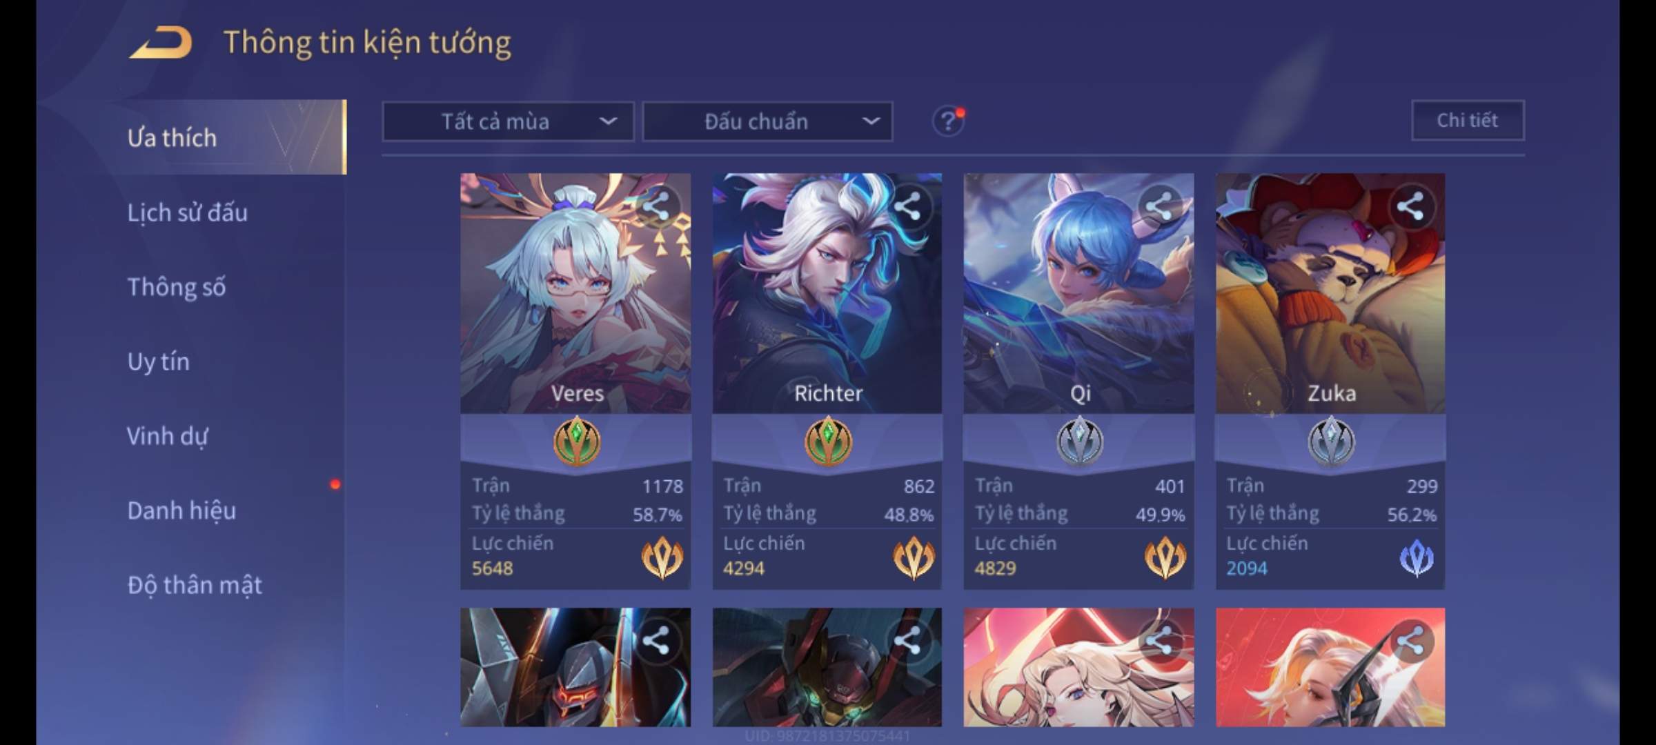This screenshot has height=745, width=1656.
Task: Open the Danh hiệu tab
Action: (181, 510)
